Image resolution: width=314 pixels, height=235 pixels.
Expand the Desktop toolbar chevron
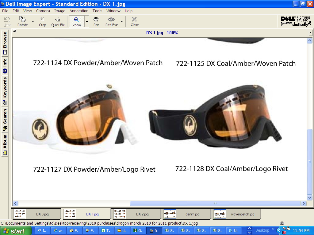[x=273, y=229]
